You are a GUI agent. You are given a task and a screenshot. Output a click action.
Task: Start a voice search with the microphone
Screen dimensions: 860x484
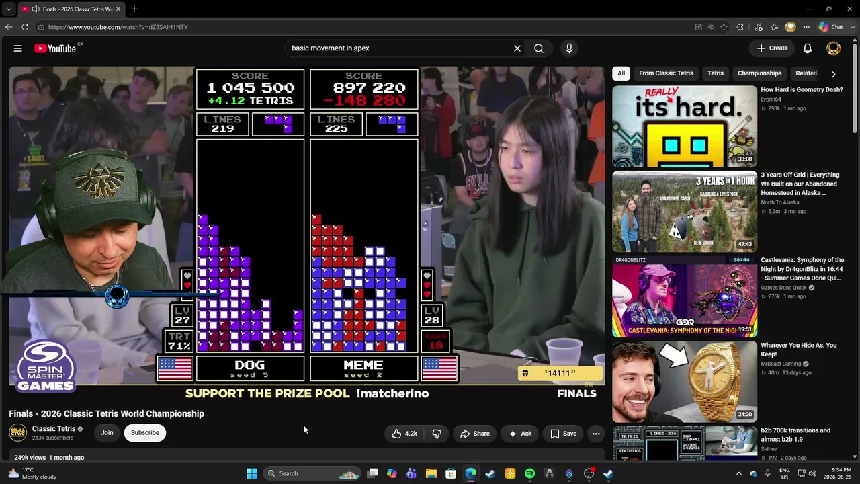(x=569, y=48)
